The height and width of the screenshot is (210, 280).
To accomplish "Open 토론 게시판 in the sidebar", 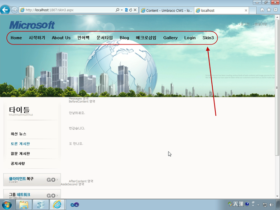I will [20, 144].
